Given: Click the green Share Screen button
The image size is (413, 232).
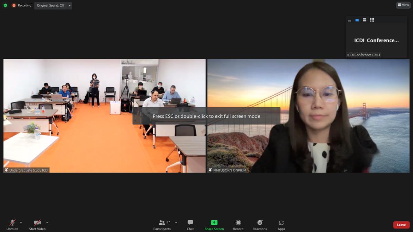Looking at the screenshot, I should point(214,225).
